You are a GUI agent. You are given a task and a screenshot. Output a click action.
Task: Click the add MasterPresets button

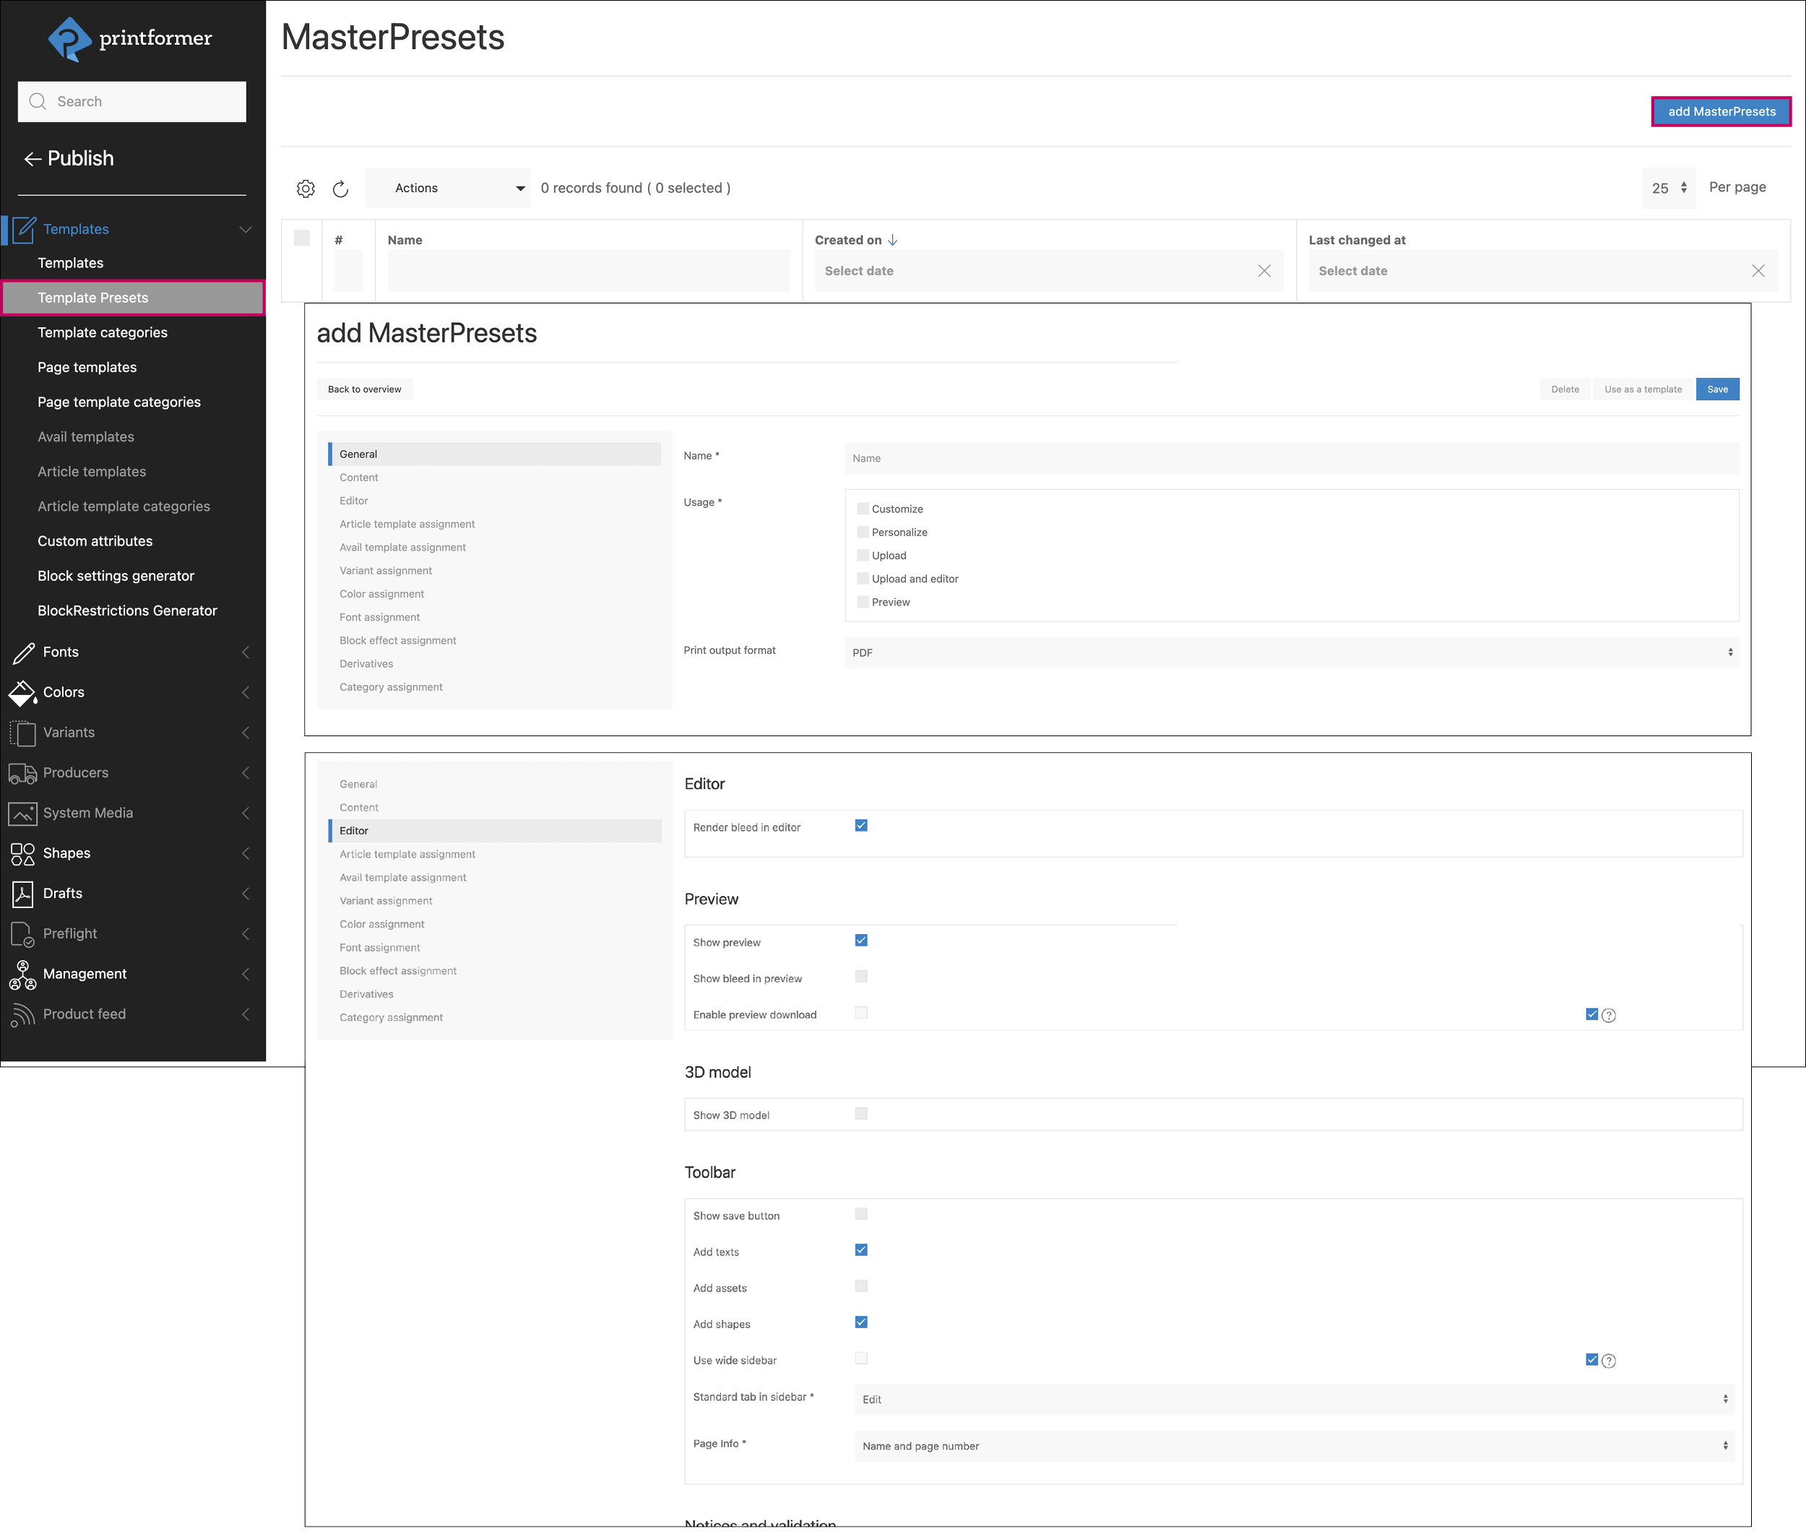pyautogui.click(x=1721, y=111)
